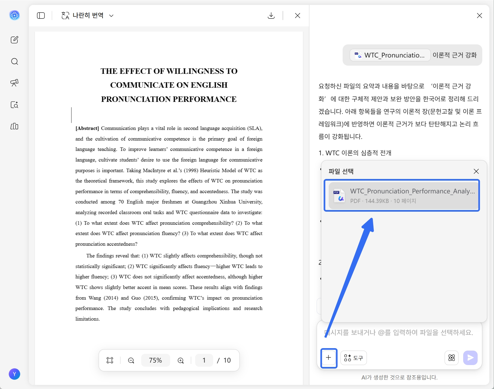Image resolution: width=494 pixels, height=389 pixels.
Task: Open the + attachment menu
Action: 329,358
